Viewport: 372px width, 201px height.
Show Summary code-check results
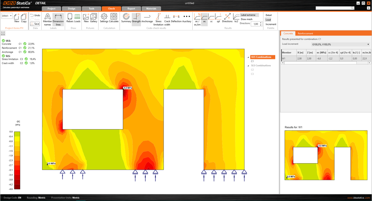[x=126, y=18]
